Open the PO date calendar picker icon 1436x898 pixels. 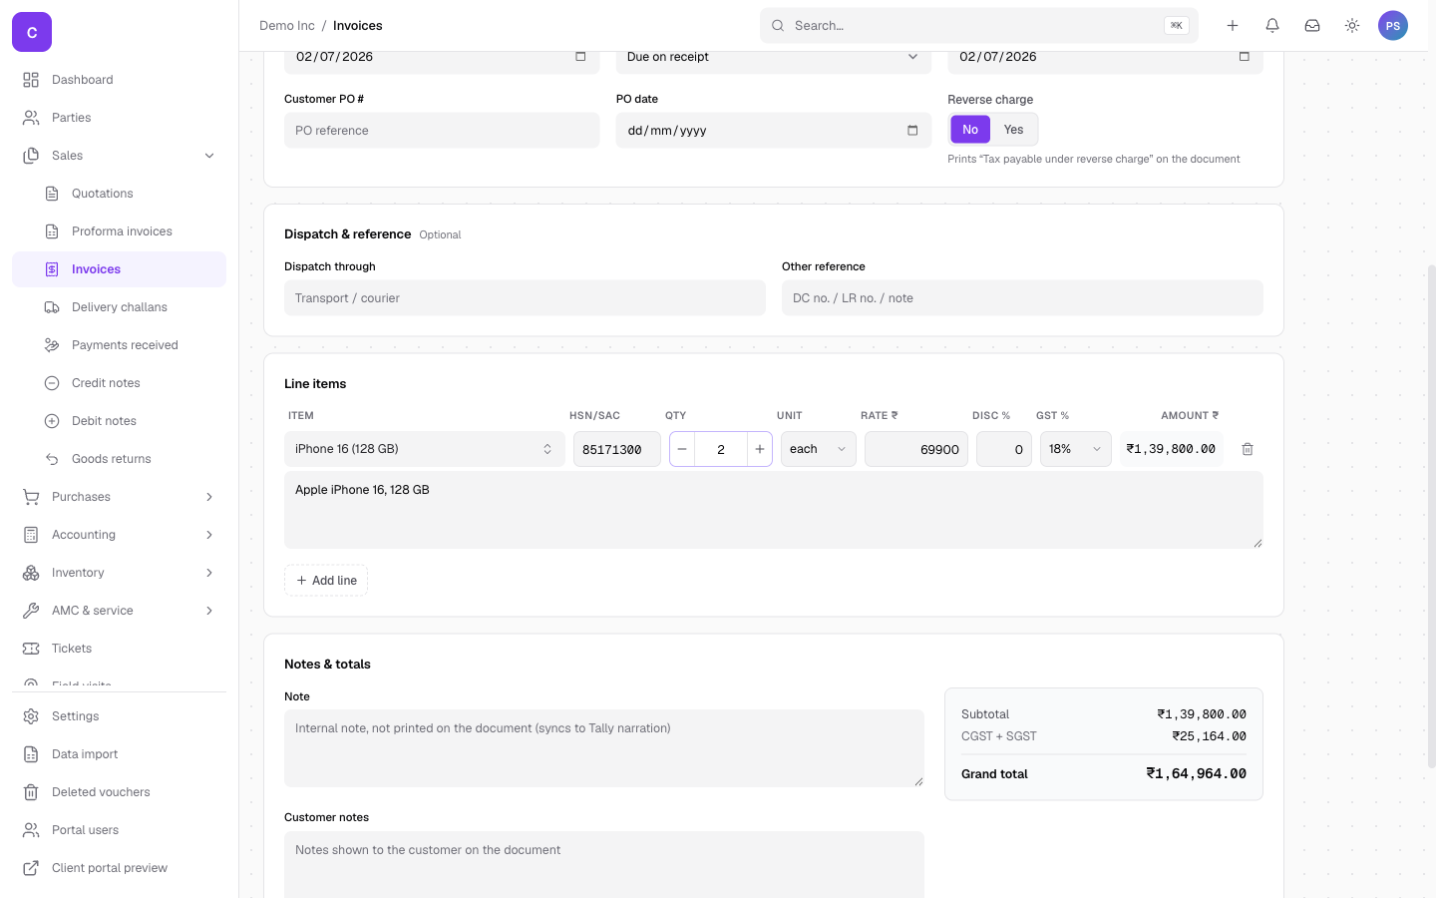(911, 131)
